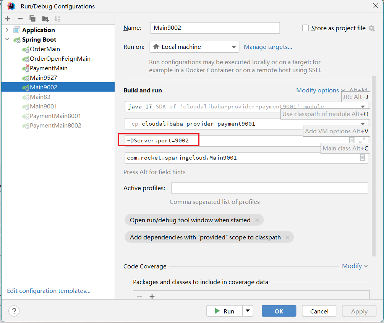Image resolution: width=384 pixels, height=323 pixels.
Task: Remove the Open run/debug tool window option
Action: pyautogui.click(x=257, y=220)
